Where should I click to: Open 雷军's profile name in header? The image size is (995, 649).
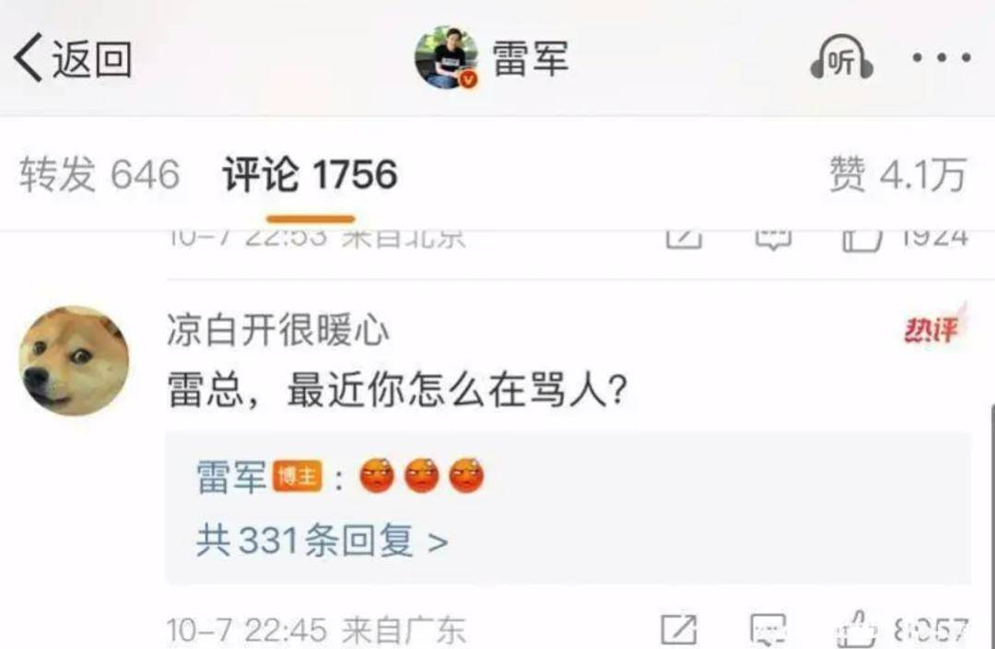tap(531, 58)
